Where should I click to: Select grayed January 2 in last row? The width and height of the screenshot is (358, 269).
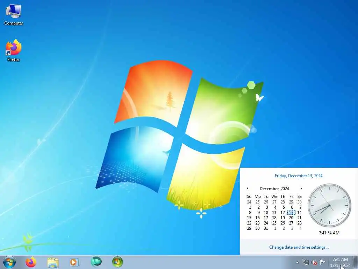(284, 228)
